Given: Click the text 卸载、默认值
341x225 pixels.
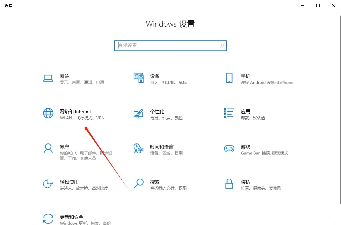Looking at the screenshot, I should (253, 118).
